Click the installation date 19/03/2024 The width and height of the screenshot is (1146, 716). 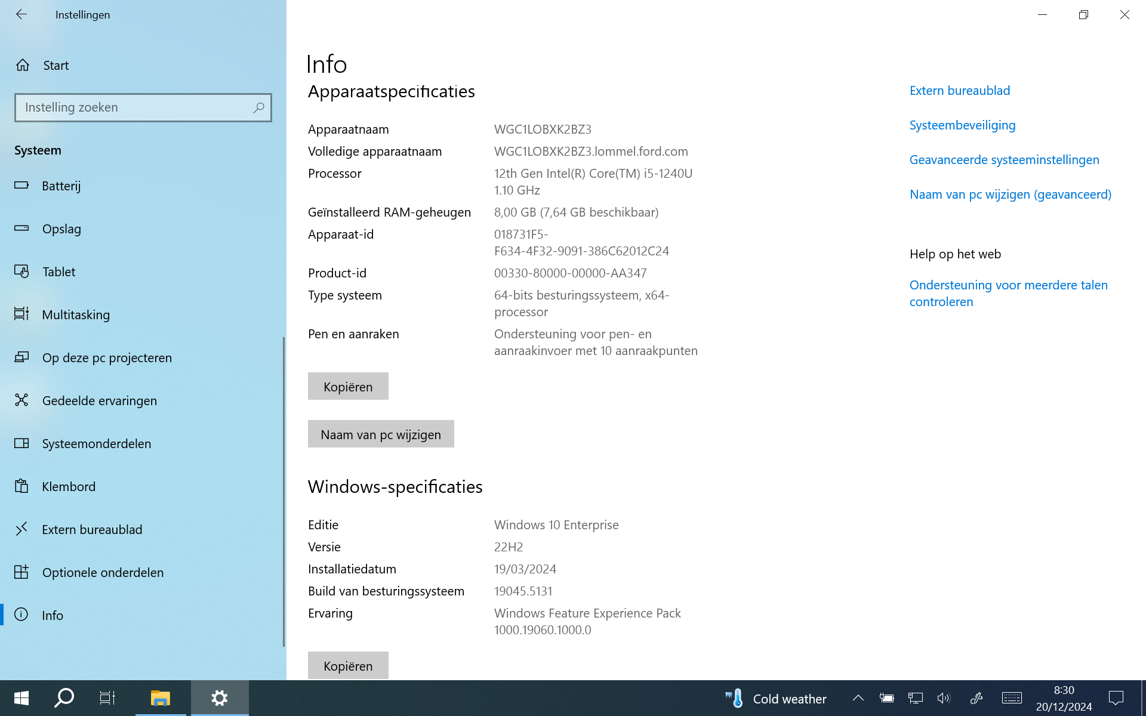click(525, 569)
